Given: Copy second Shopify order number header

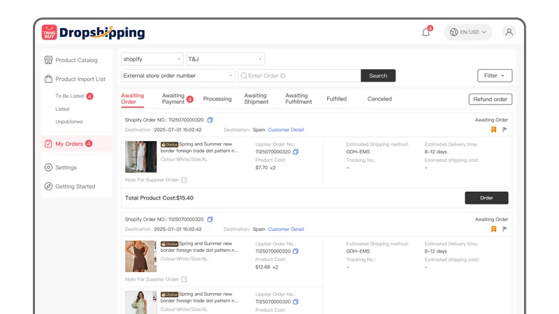Looking at the screenshot, I should point(210,219).
